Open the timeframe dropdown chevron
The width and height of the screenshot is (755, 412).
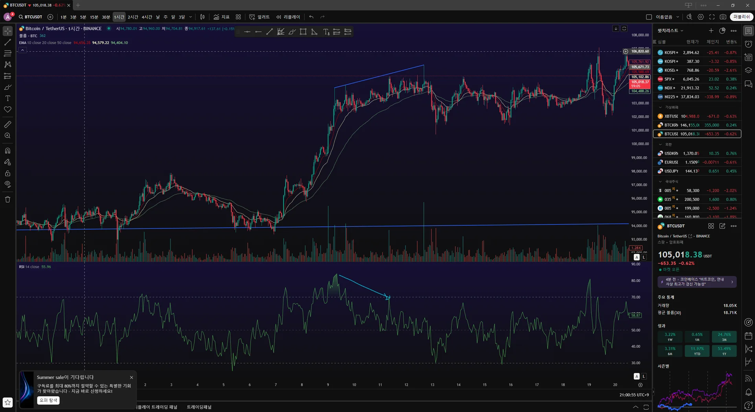pos(191,17)
